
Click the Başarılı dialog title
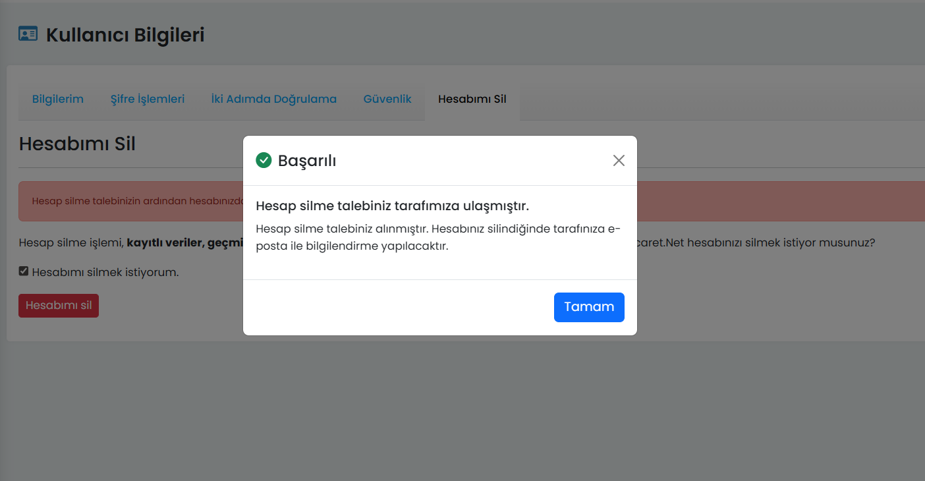[307, 161]
